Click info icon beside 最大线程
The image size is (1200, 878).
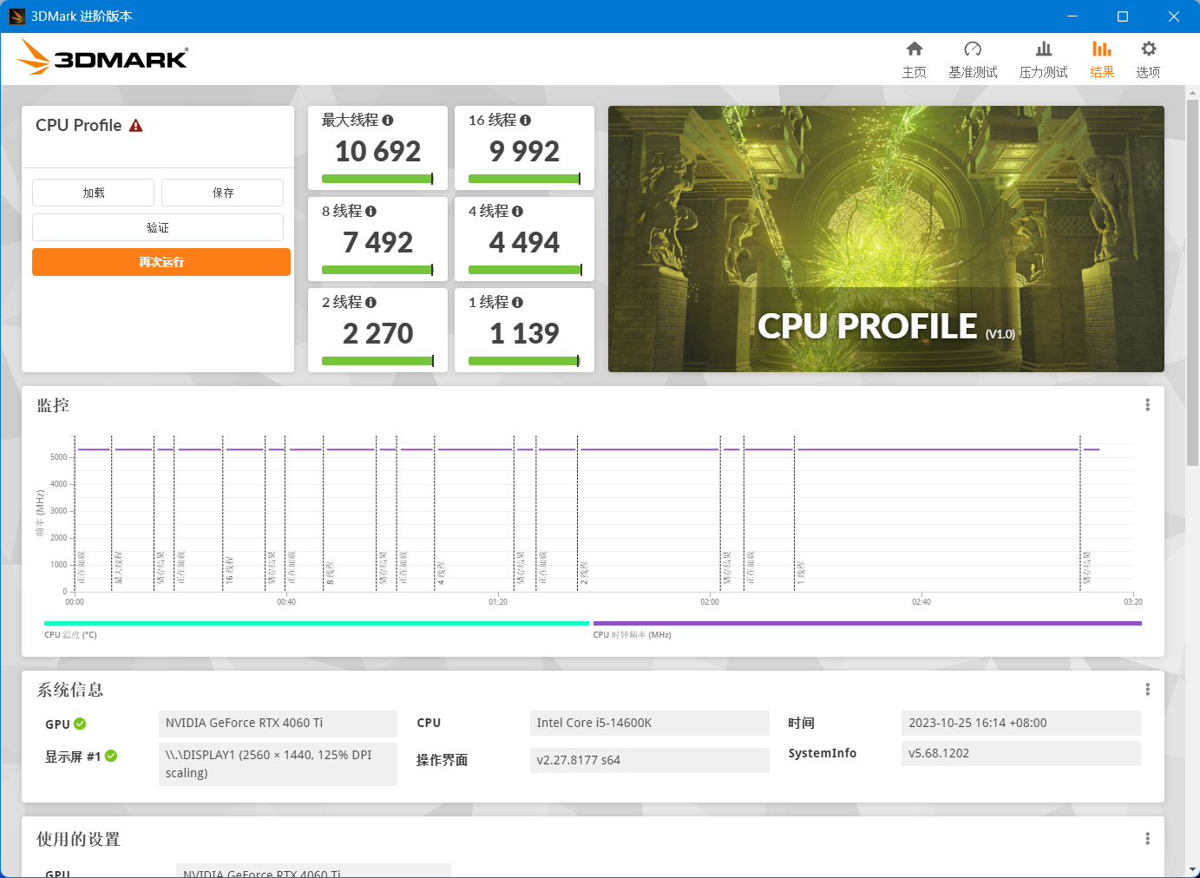[x=388, y=121]
